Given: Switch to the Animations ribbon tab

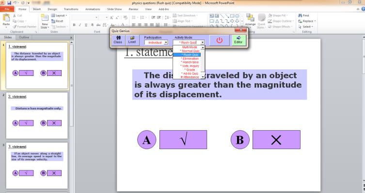Looking at the screenshot, I should pyautogui.click(x=93, y=9).
